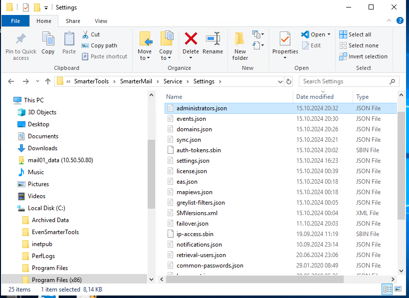Click the Rename icon in ribbon
409x298 pixels.
213,39
